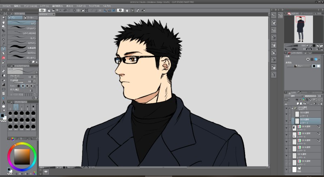The image size is (324, 177).
Task: Select the リアルGペン sub tool
Action: point(22,28)
